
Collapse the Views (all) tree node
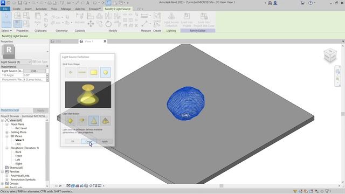coord(2,120)
